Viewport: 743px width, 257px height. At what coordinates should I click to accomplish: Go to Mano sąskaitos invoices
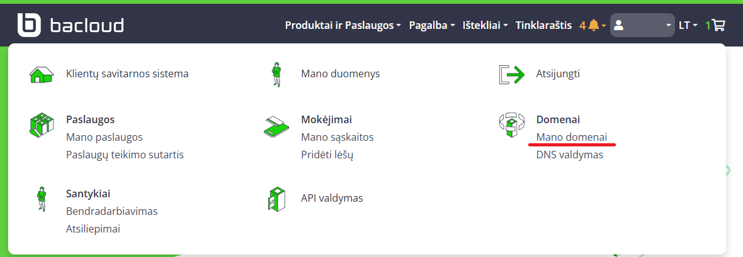[337, 137]
